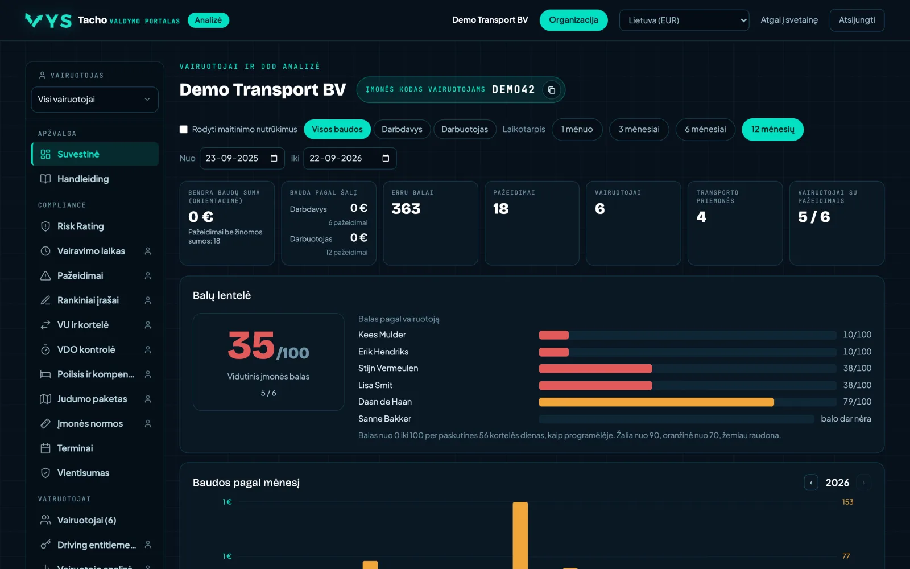Select the 3 mėnesiai period tab
This screenshot has width=910, height=569.
click(x=639, y=129)
